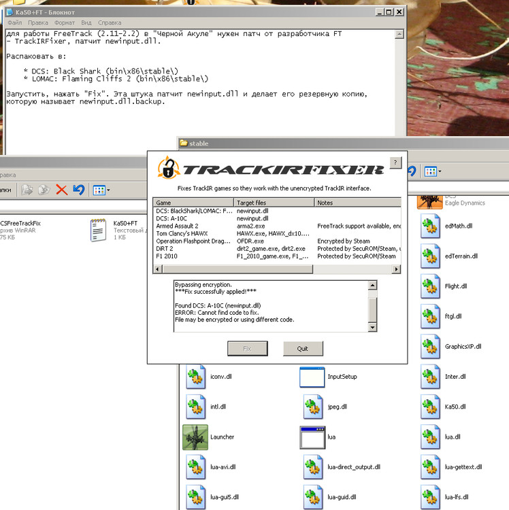Select the iconv.dll file icon
509x510 pixels.
[195, 377]
